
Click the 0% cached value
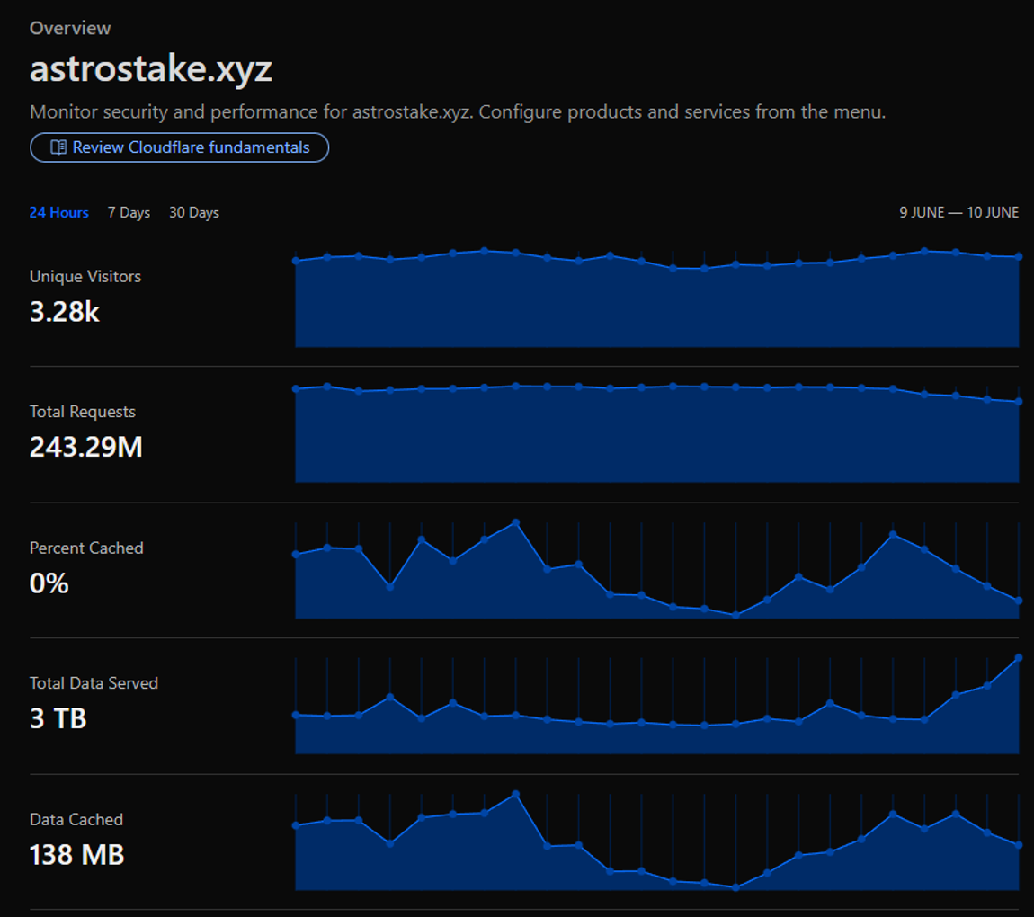49,583
